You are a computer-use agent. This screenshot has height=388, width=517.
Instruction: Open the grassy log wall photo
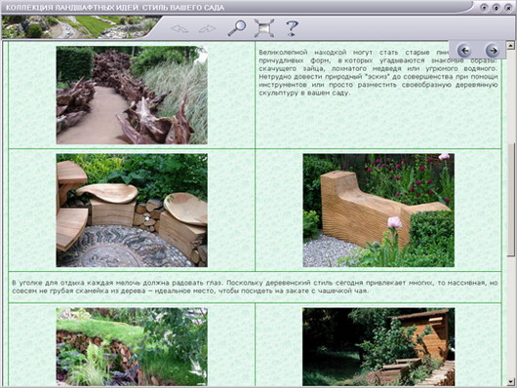132,347
